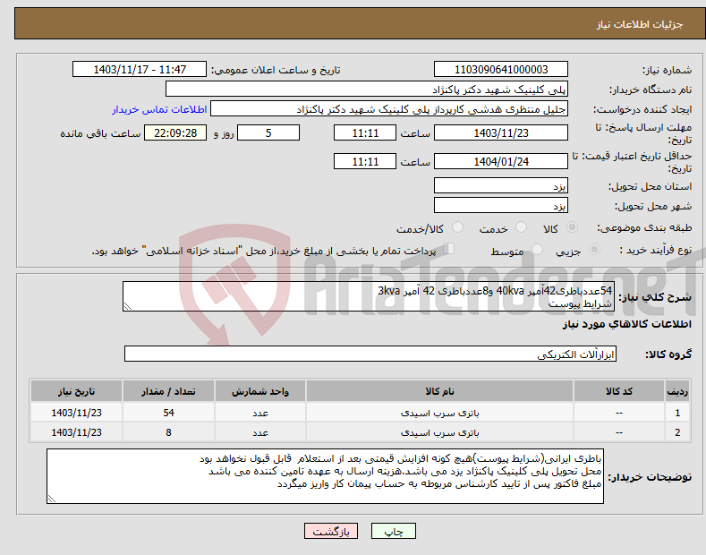Click the واحد شمارش column header
The image size is (706, 555).
point(260,391)
